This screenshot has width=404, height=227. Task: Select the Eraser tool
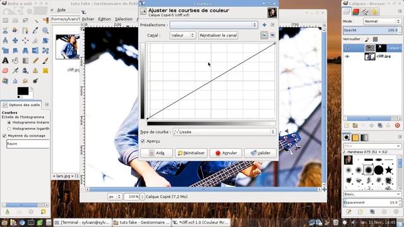tap(5, 71)
